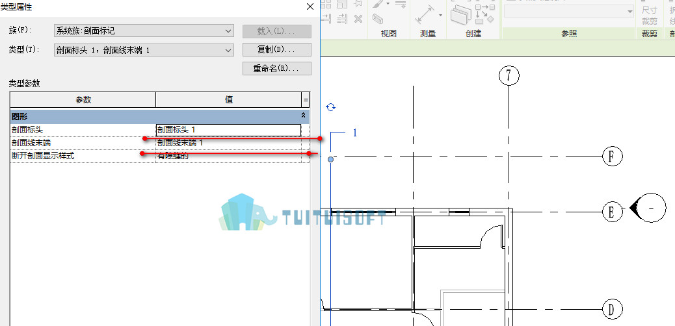Click the 有隙缝的 value cell
Viewport: 675px width, 326px height.
coord(228,156)
